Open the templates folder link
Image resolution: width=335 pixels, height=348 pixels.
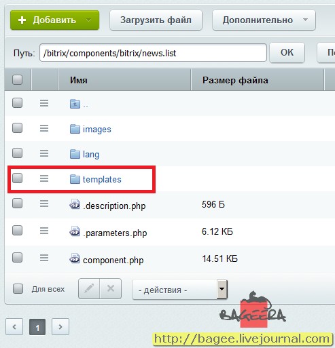click(x=102, y=179)
